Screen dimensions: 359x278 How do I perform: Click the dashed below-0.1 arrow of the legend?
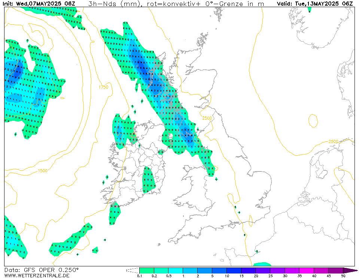click(x=133, y=270)
